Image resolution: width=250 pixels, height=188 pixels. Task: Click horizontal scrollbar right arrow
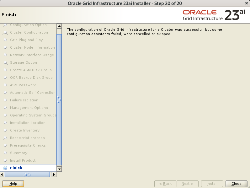point(54,175)
